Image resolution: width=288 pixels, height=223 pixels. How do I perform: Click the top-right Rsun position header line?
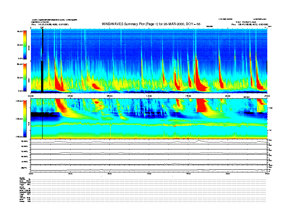(x=249, y=24)
